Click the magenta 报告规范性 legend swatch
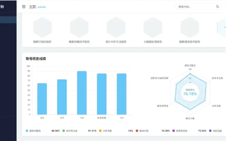The height and width of the screenshot is (141, 226). coord(174,131)
